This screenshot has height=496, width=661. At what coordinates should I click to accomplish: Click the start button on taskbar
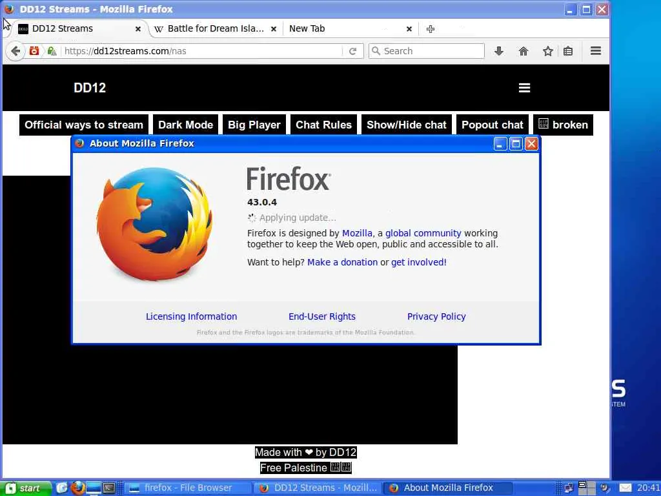coord(26,488)
